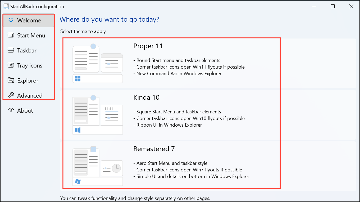Open the Tray icons page
Image resolution: width=360 pixels, height=202 pixels.
point(29,65)
